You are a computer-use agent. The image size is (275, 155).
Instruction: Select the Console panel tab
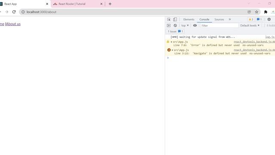[205, 19]
